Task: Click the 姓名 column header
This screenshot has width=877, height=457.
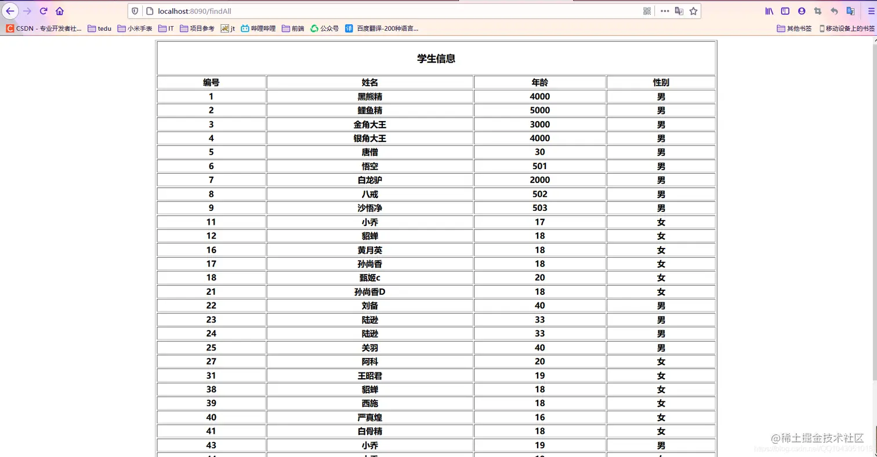Action: pos(370,82)
